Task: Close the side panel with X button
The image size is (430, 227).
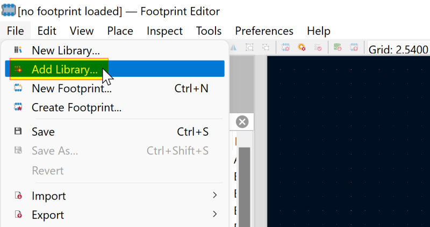Action: click(242, 122)
